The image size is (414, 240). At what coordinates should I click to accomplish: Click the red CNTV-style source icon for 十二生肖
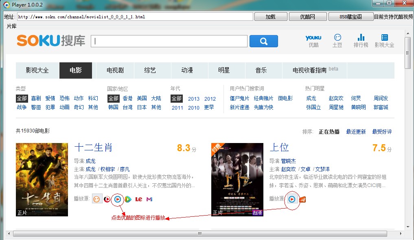pos(107,199)
